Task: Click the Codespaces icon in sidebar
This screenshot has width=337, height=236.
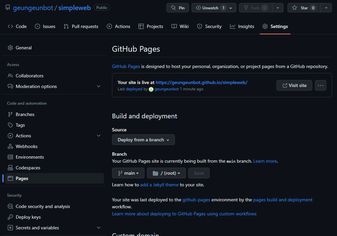Action: 10,168
